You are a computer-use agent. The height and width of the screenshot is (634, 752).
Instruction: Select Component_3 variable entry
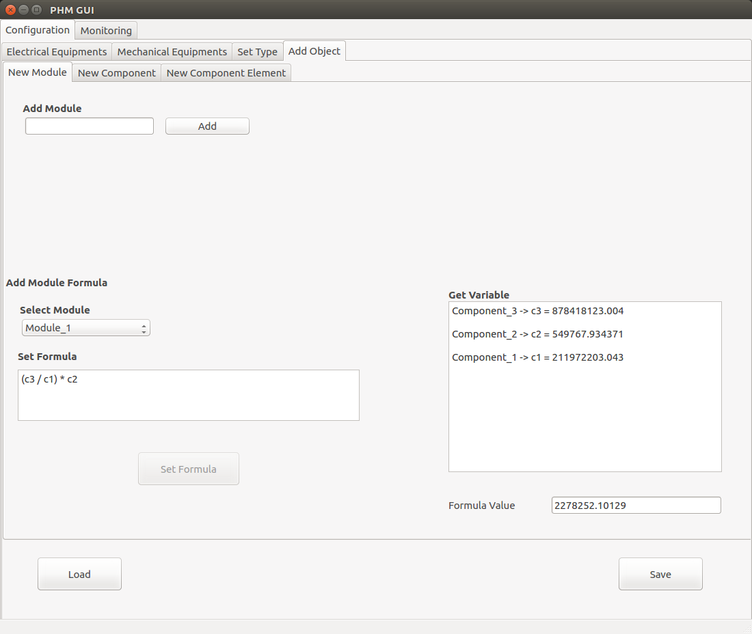[x=537, y=311]
